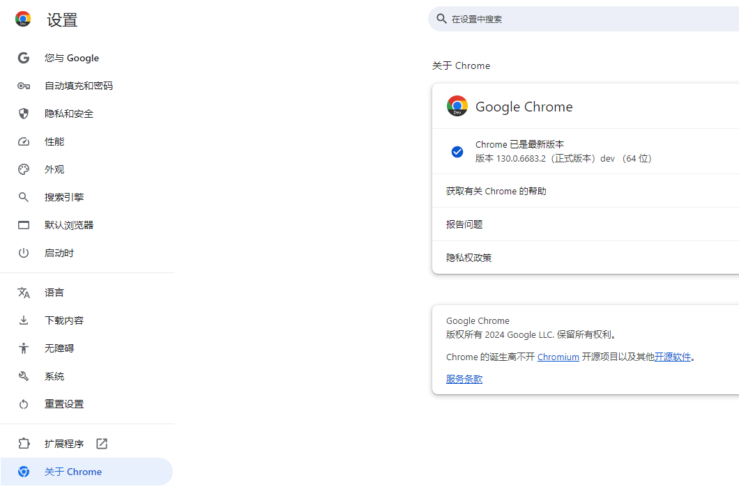
Task: Select the 搜索引擎 magnifier icon
Action: 23,197
